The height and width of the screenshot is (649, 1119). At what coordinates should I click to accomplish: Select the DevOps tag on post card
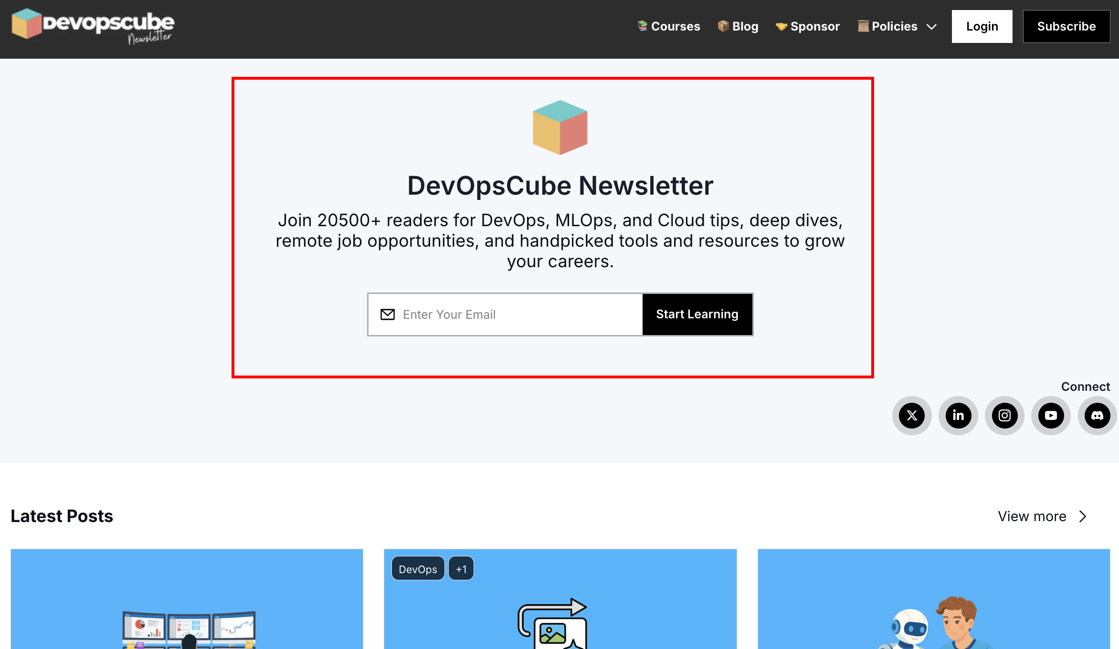[418, 569]
